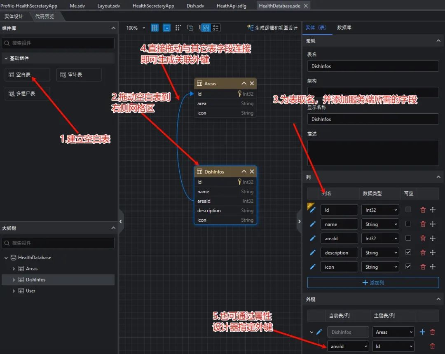Open the Layout.sdv tab

click(108, 6)
